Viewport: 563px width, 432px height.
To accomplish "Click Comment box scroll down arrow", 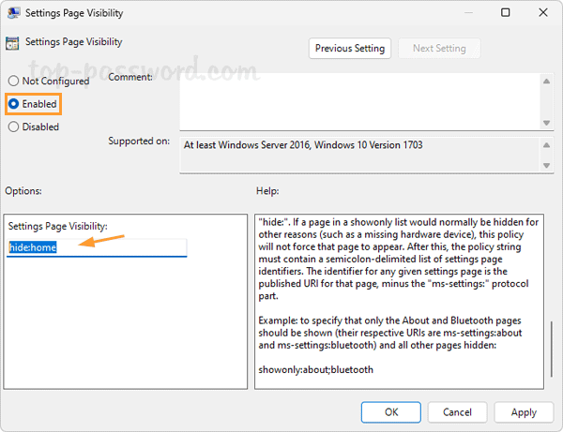I will point(546,123).
